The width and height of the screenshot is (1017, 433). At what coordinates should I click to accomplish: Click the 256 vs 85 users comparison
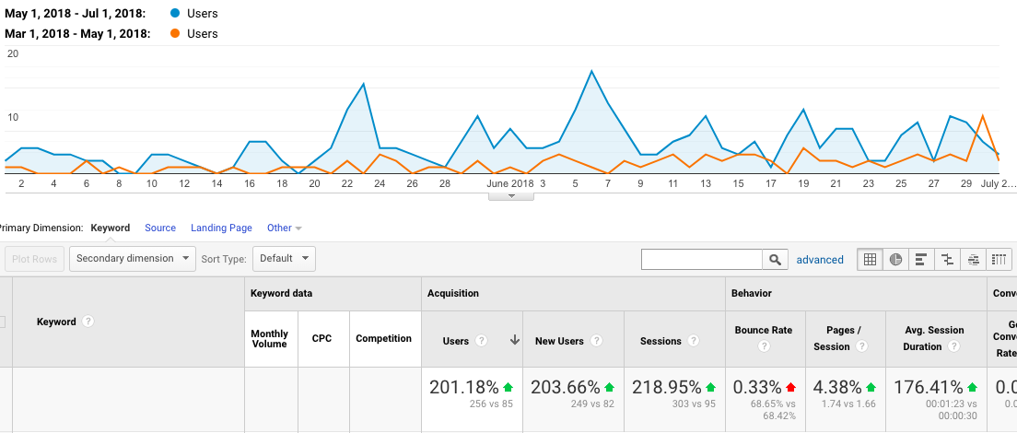[490, 404]
